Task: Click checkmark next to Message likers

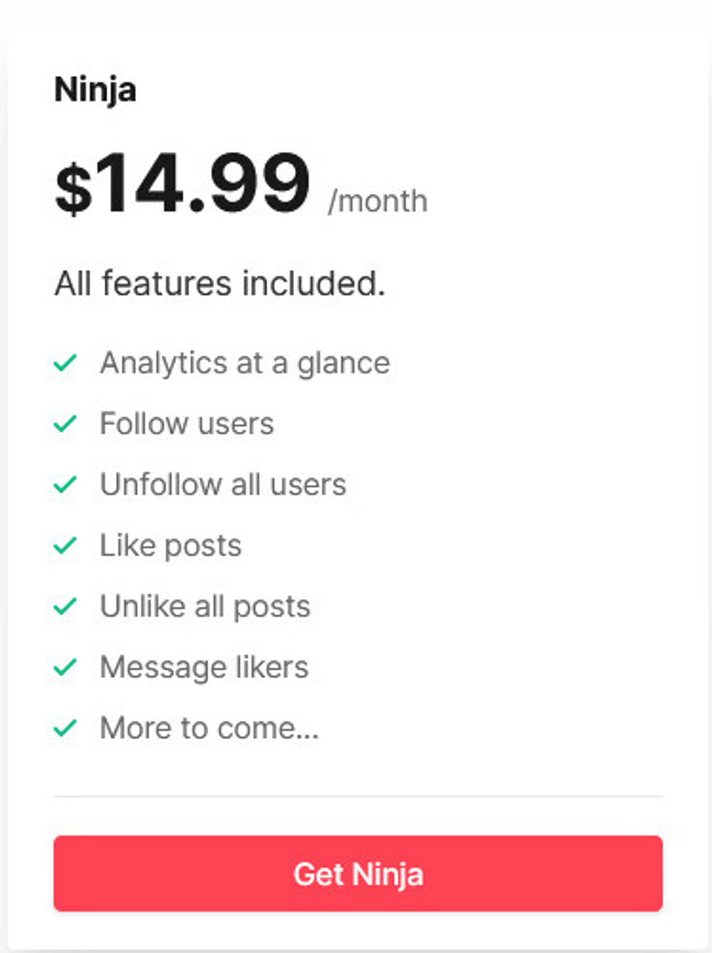Action: 65,667
